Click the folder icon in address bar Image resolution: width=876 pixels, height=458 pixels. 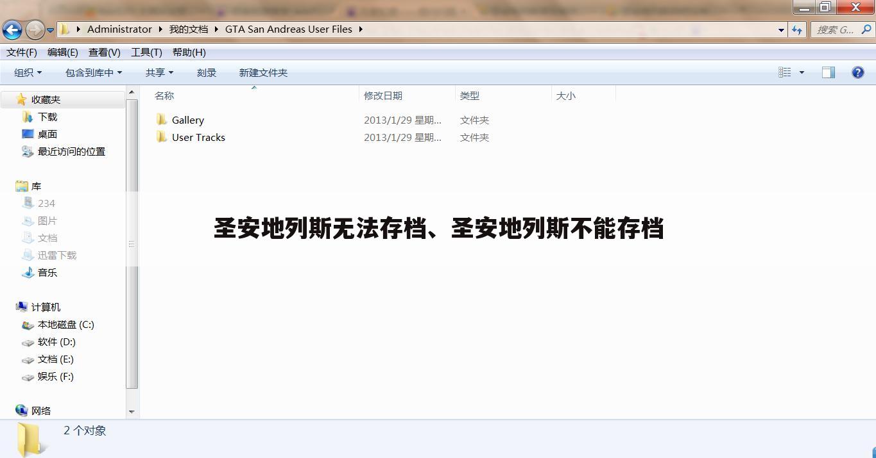click(x=64, y=29)
